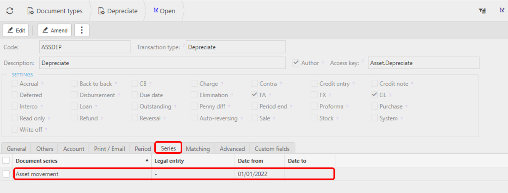Enable the Write off checkbox
The width and height of the screenshot is (508, 193).
[x=14, y=130]
